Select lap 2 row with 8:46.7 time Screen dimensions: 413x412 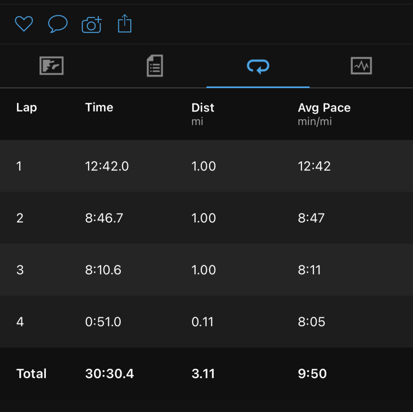[206, 218]
